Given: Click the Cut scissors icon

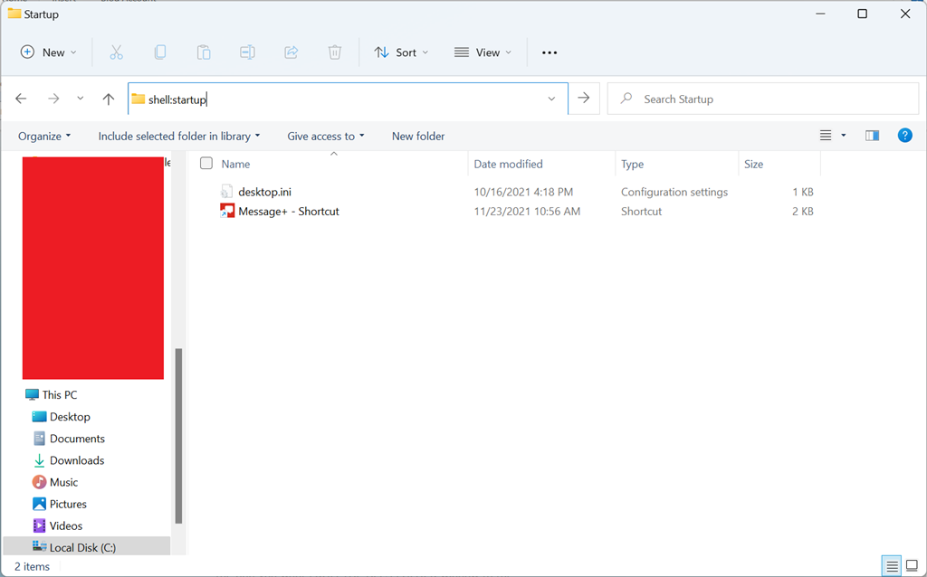Looking at the screenshot, I should tap(116, 52).
